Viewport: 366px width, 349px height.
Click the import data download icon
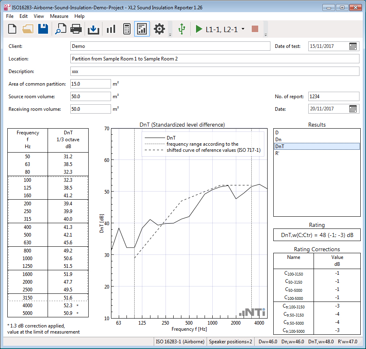point(94,29)
